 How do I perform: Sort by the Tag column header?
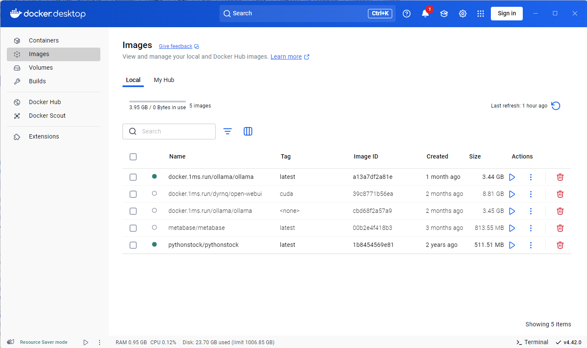click(x=286, y=157)
